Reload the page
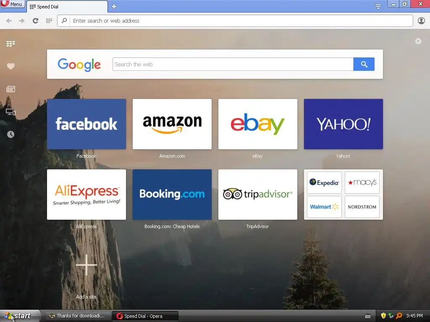This screenshot has width=430, height=322. pos(35,21)
